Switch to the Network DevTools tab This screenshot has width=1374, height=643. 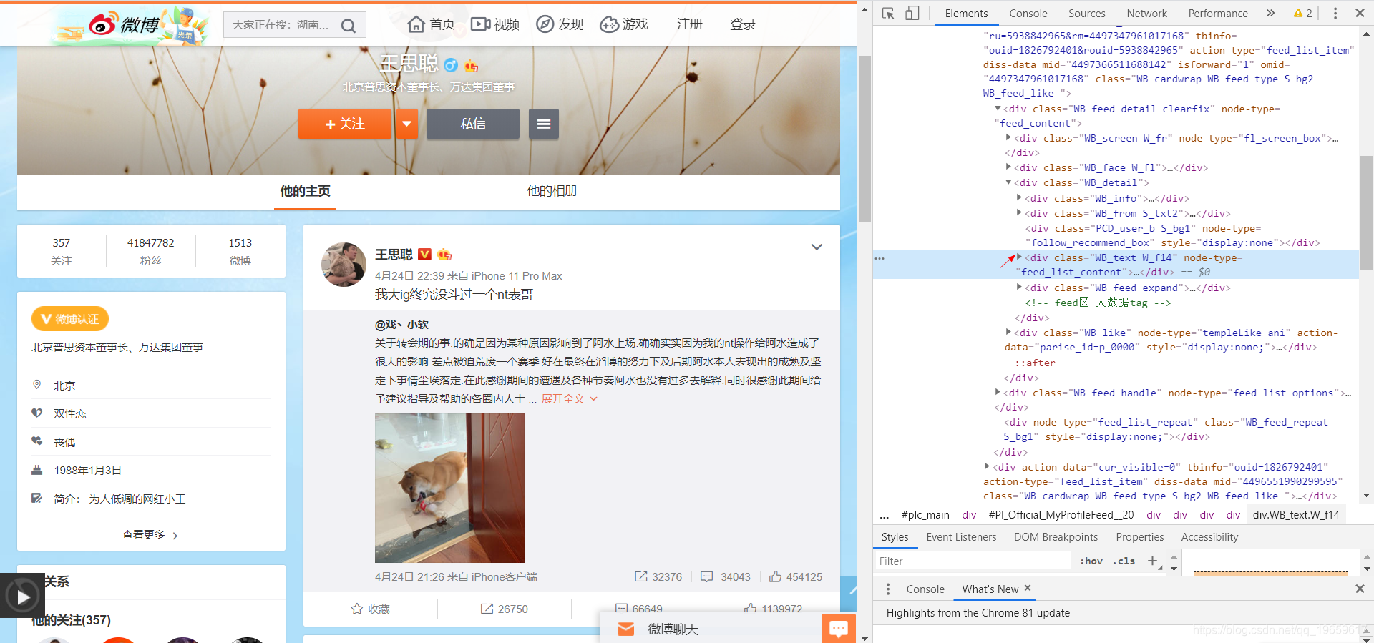click(x=1146, y=13)
